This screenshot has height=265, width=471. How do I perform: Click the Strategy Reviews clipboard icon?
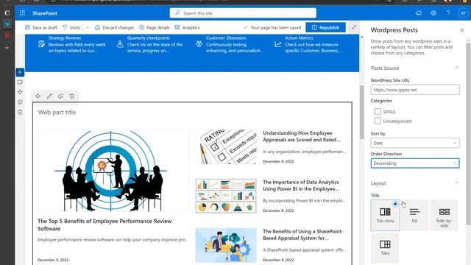click(x=41, y=44)
